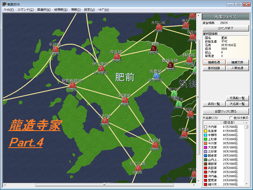Viewport: 253px width, 190px height.
Task: Click the yellow 北条家 color swatch
Action: point(206,131)
